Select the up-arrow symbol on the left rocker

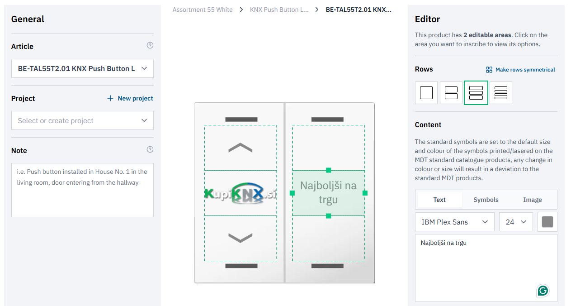tap(240, 148)
